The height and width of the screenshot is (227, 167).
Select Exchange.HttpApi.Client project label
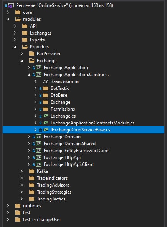point(69,164)
